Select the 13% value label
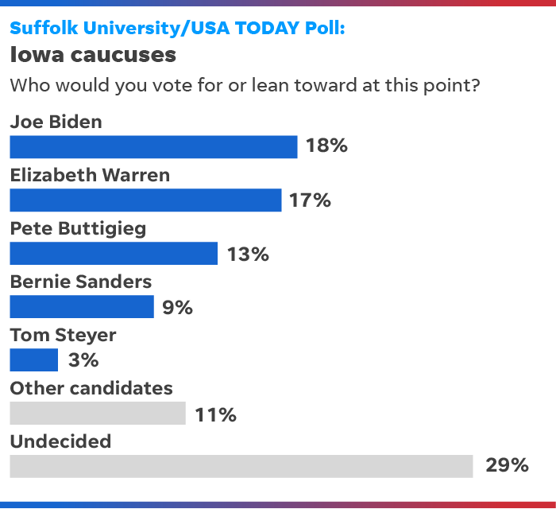This screenshot has width=556, height=509. (x=248, y=254)
